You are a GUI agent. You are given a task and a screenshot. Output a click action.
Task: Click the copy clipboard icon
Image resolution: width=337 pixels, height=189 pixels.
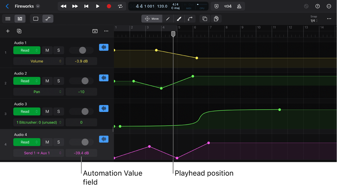pos(216,19)
